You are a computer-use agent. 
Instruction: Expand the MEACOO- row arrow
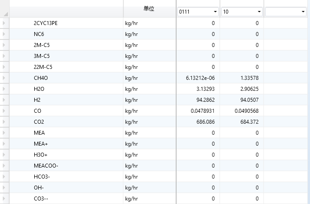[x=4, y=166]
